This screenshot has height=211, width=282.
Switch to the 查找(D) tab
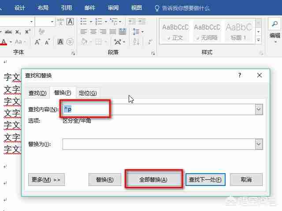click(x=37, y=93)
